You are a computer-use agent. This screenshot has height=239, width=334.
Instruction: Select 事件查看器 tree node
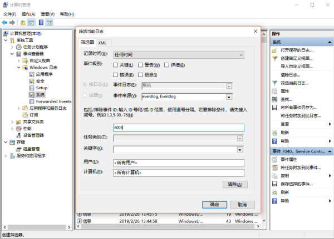point(33,54)
